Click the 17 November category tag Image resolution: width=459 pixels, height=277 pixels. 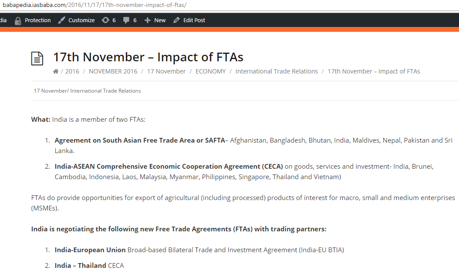tap(51, 91)
